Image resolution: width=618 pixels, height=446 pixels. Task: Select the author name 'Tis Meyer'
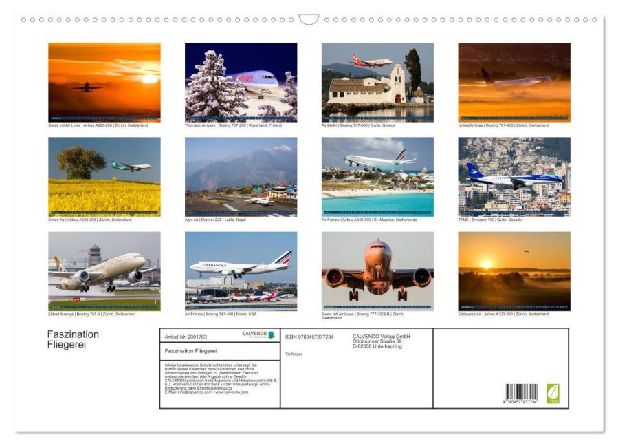point(294,354)
